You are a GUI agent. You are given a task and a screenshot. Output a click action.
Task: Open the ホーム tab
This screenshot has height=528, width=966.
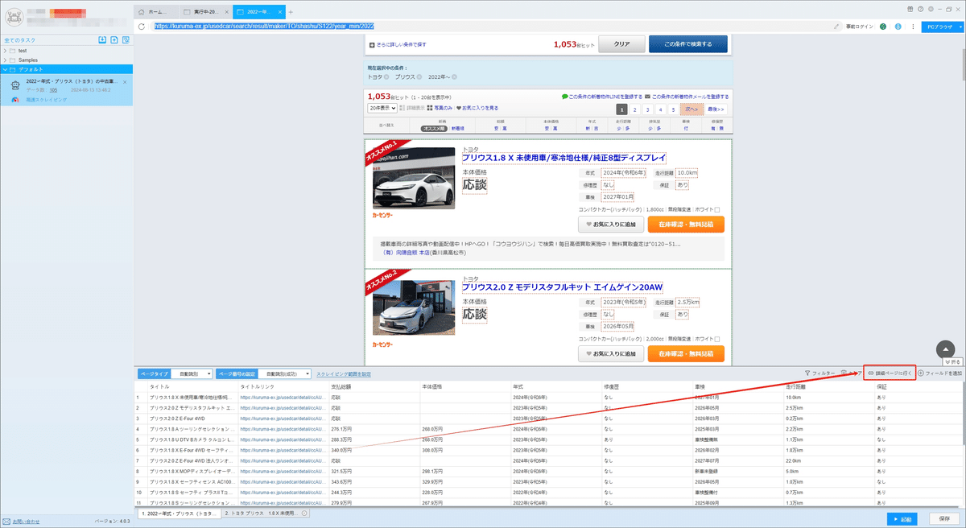[155, 12]
